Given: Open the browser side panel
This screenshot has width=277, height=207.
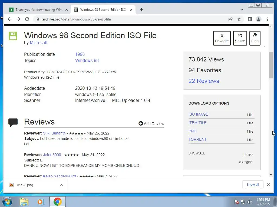Looking at the screenshot, I should (250, 19).
